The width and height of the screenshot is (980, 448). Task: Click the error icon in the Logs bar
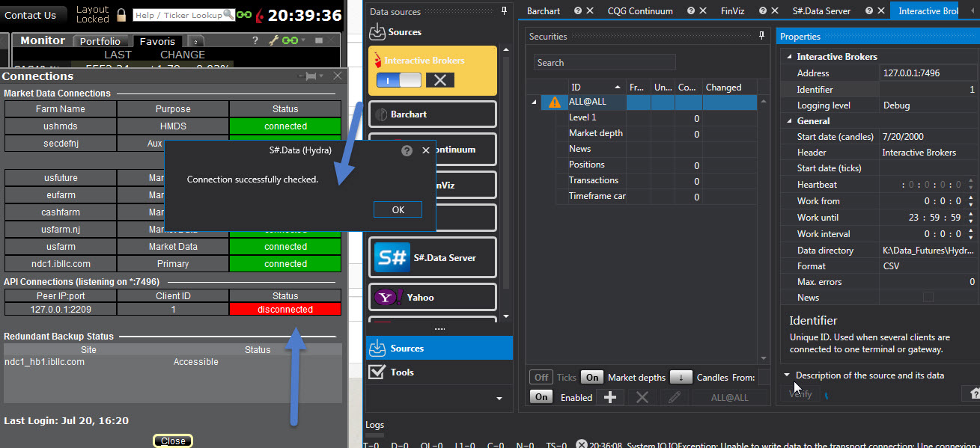(582, 444)
